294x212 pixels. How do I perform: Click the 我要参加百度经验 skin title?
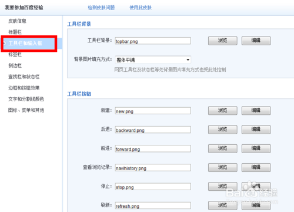24,8
